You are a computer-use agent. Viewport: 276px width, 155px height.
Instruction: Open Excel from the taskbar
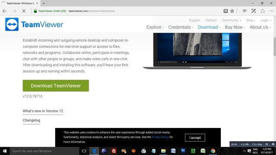pyautogui.click(x=203, y=151)
